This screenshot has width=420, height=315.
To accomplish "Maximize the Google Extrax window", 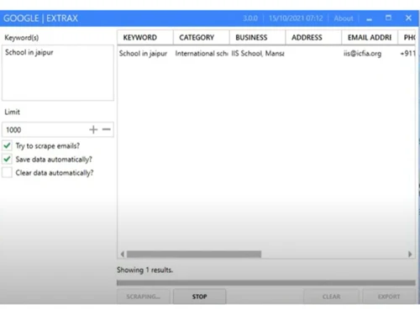I will click(388, 18).
